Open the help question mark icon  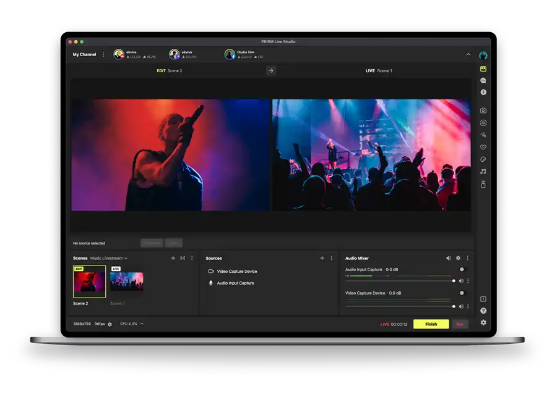point(483,311)
